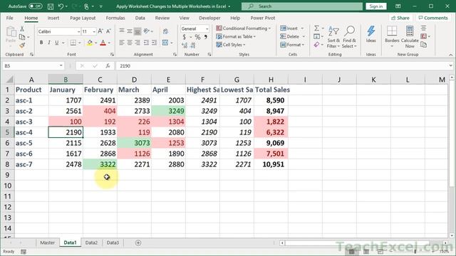Click Increase Decimal icon
The height and width of the screenshot is (256, 456).
pyautogui.click(x=185, y=46)
